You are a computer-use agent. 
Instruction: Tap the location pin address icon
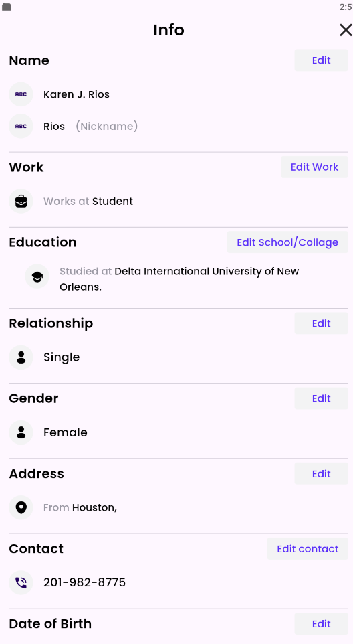[21, 507]
